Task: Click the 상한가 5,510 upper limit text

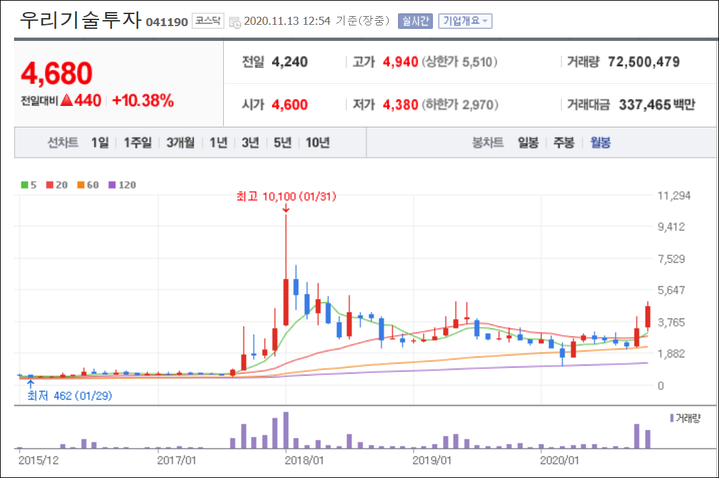Action: pos(460,62)
